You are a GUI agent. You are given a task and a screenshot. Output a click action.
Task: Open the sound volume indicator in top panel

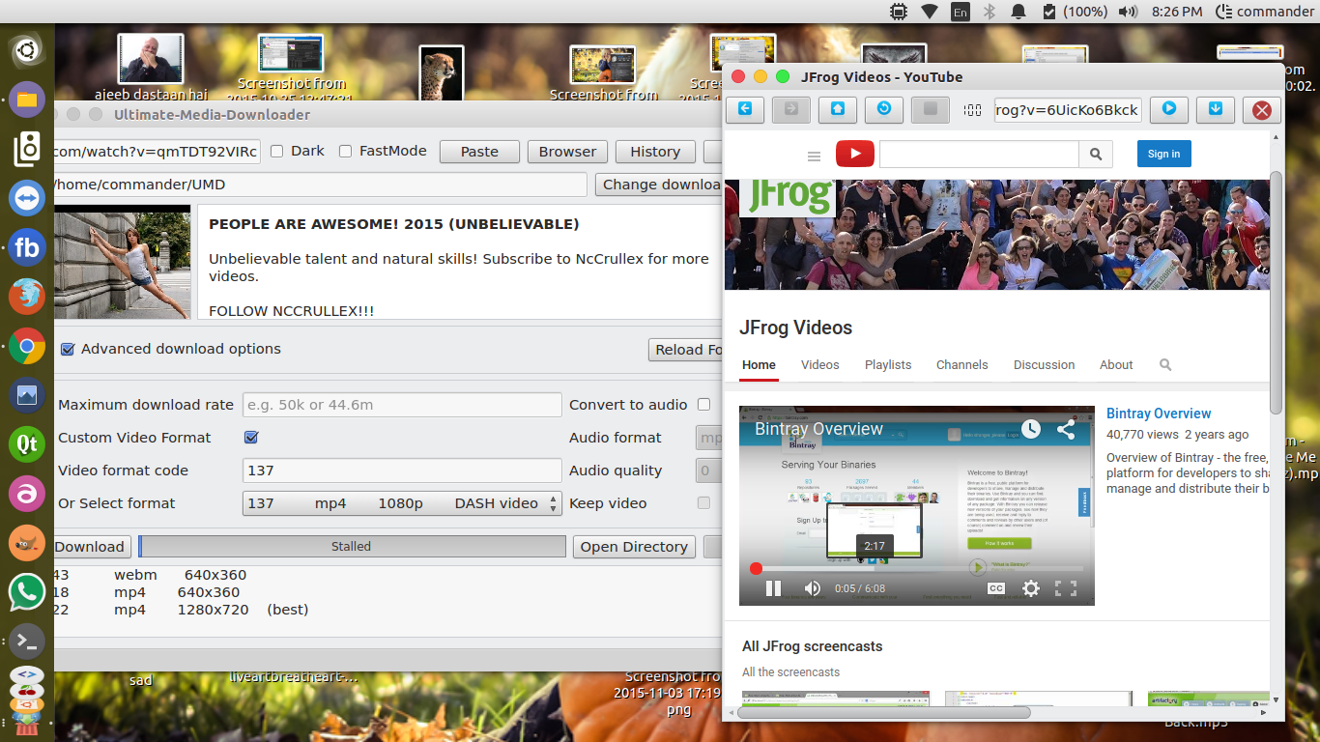[1128, 12]
